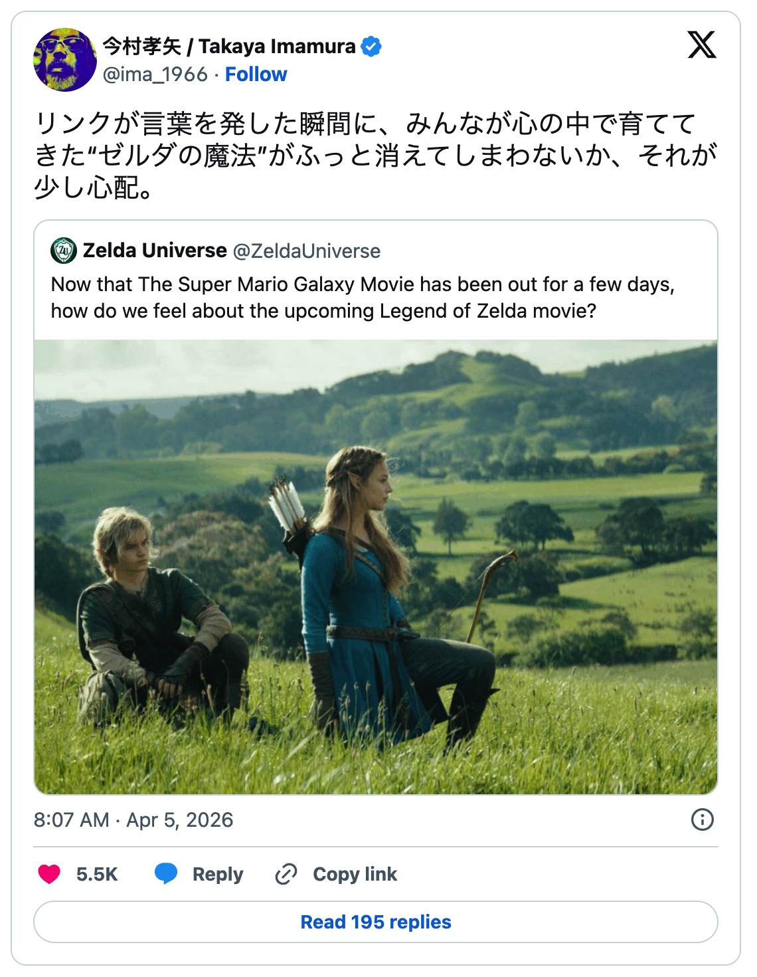Screen dimensions: 757x977
Task: Click the blue reply bubble icon
Action: click(x=166, y=874)
